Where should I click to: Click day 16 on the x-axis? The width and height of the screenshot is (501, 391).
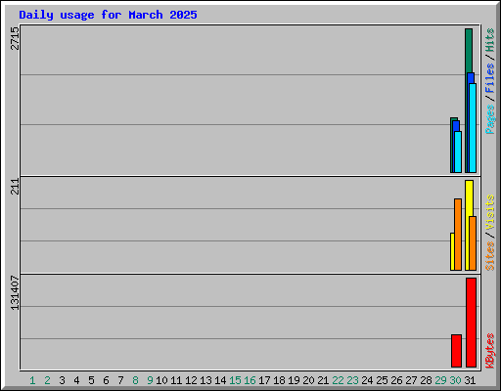[x=250, y=380]
